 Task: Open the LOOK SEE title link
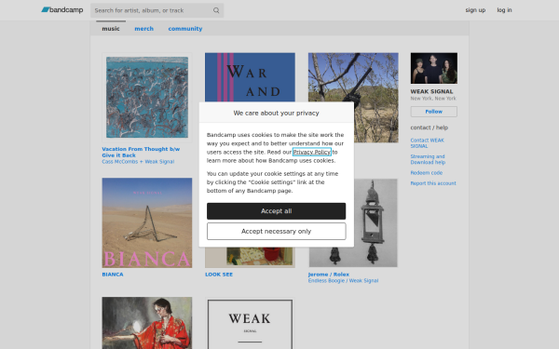pyautogui.click(x=219, y=275)
